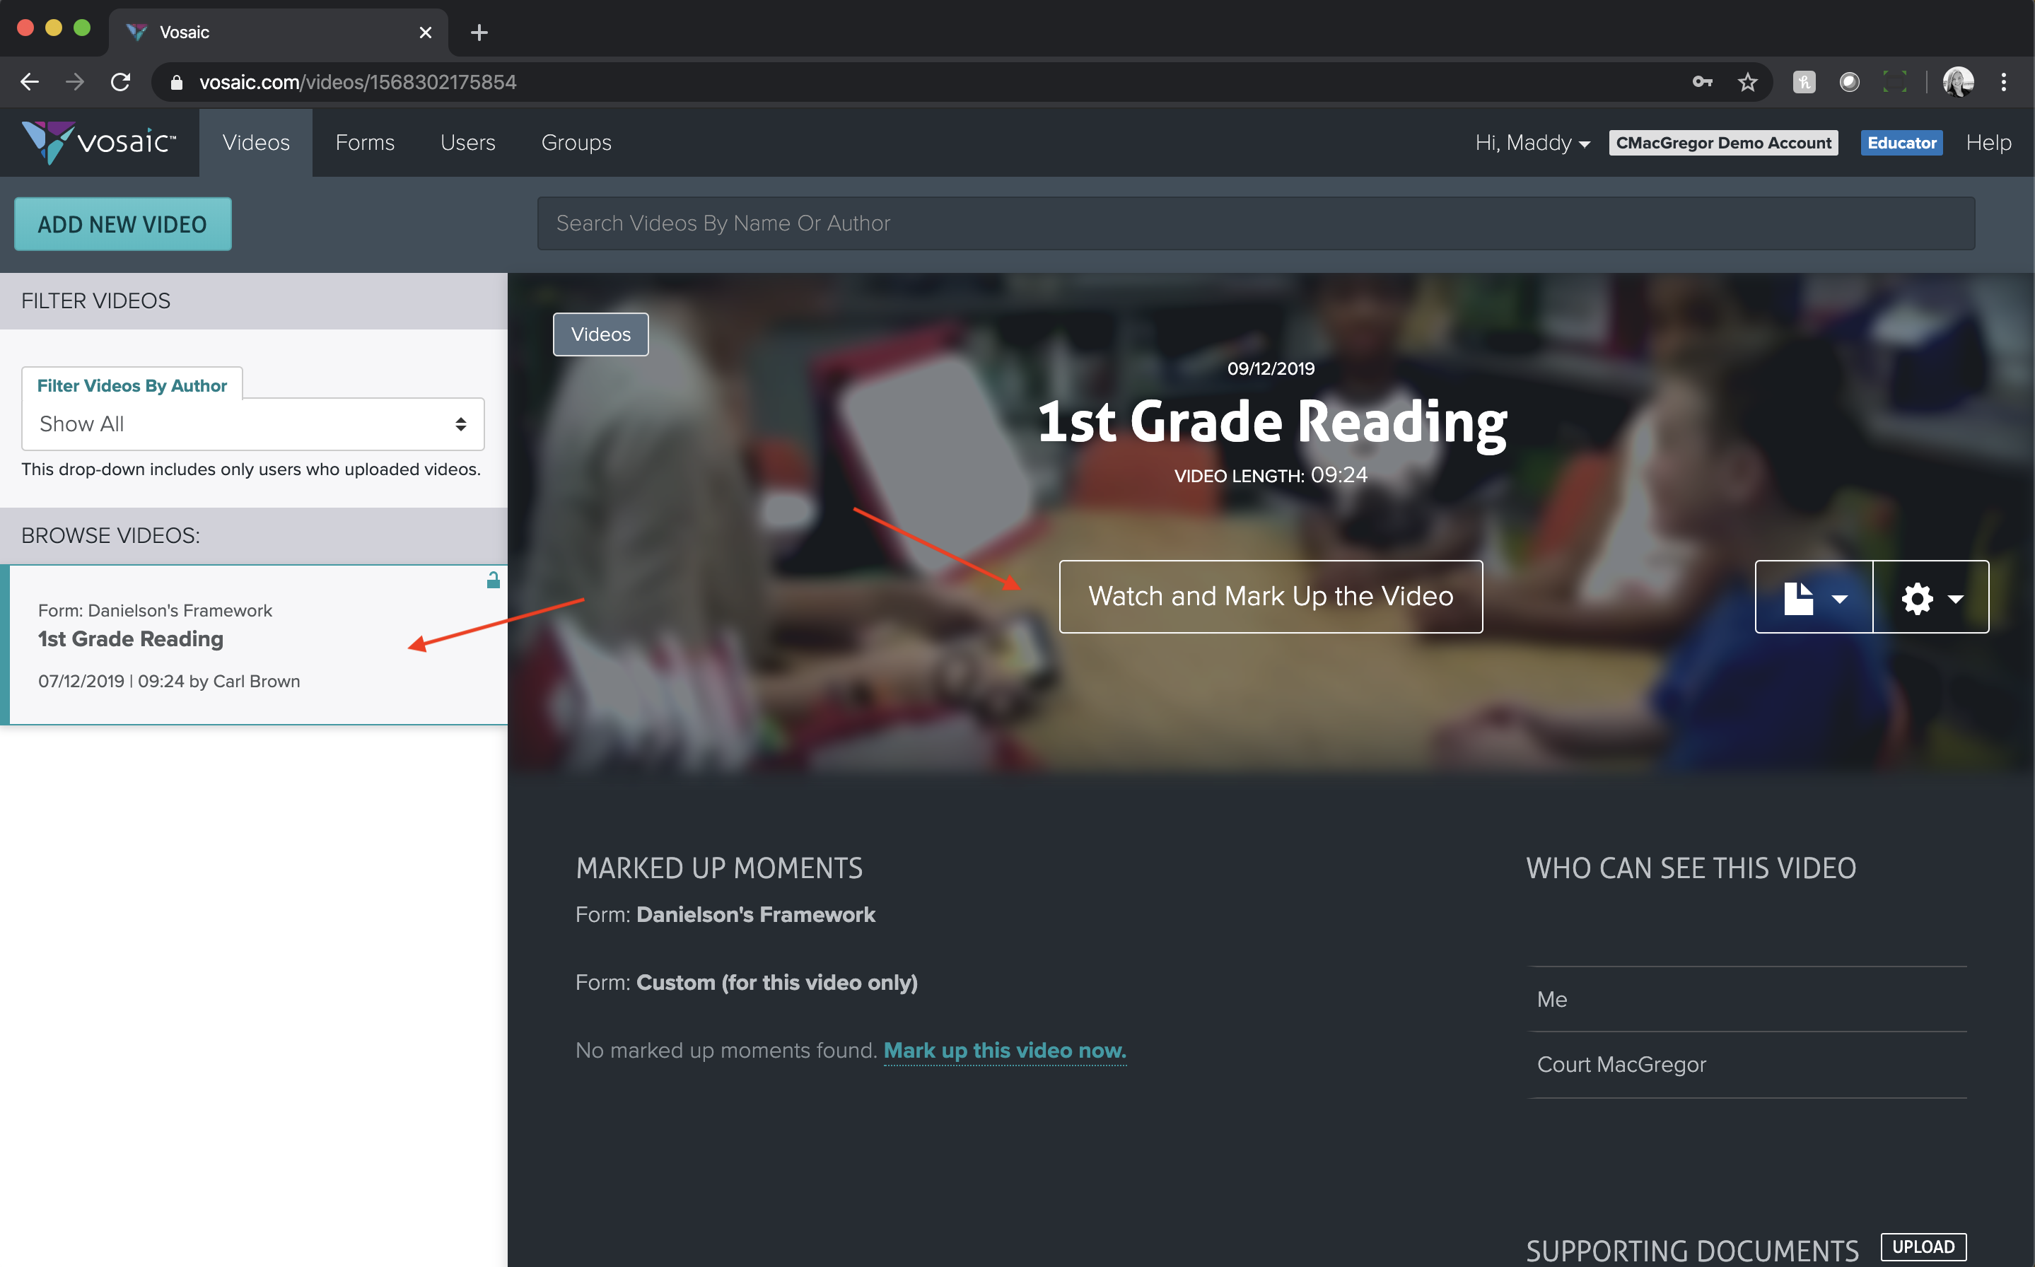Click the 09/12/2019 date text
The height and width of the screenshot is (1267, 2035).
tap(1270, 368)
